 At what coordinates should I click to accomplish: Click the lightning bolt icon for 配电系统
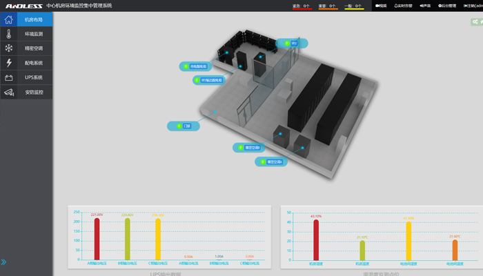point(9,63)
